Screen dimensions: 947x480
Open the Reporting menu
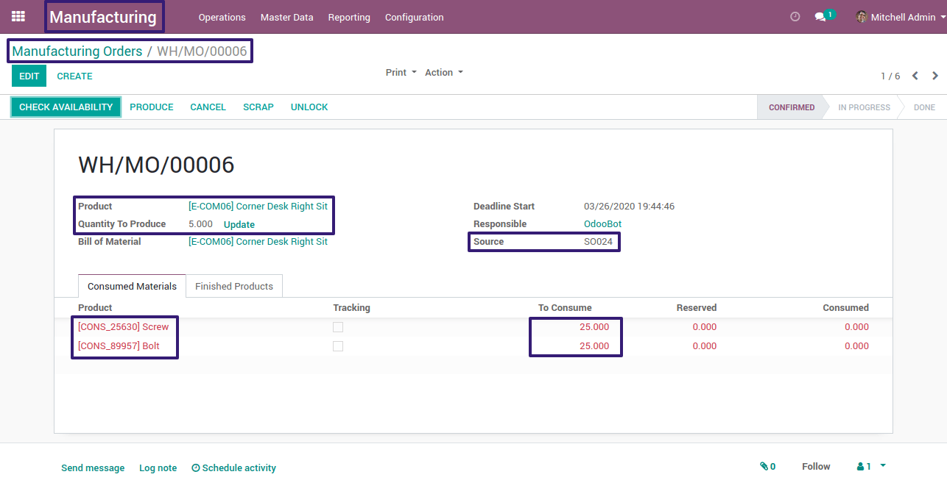pos(349,17)
